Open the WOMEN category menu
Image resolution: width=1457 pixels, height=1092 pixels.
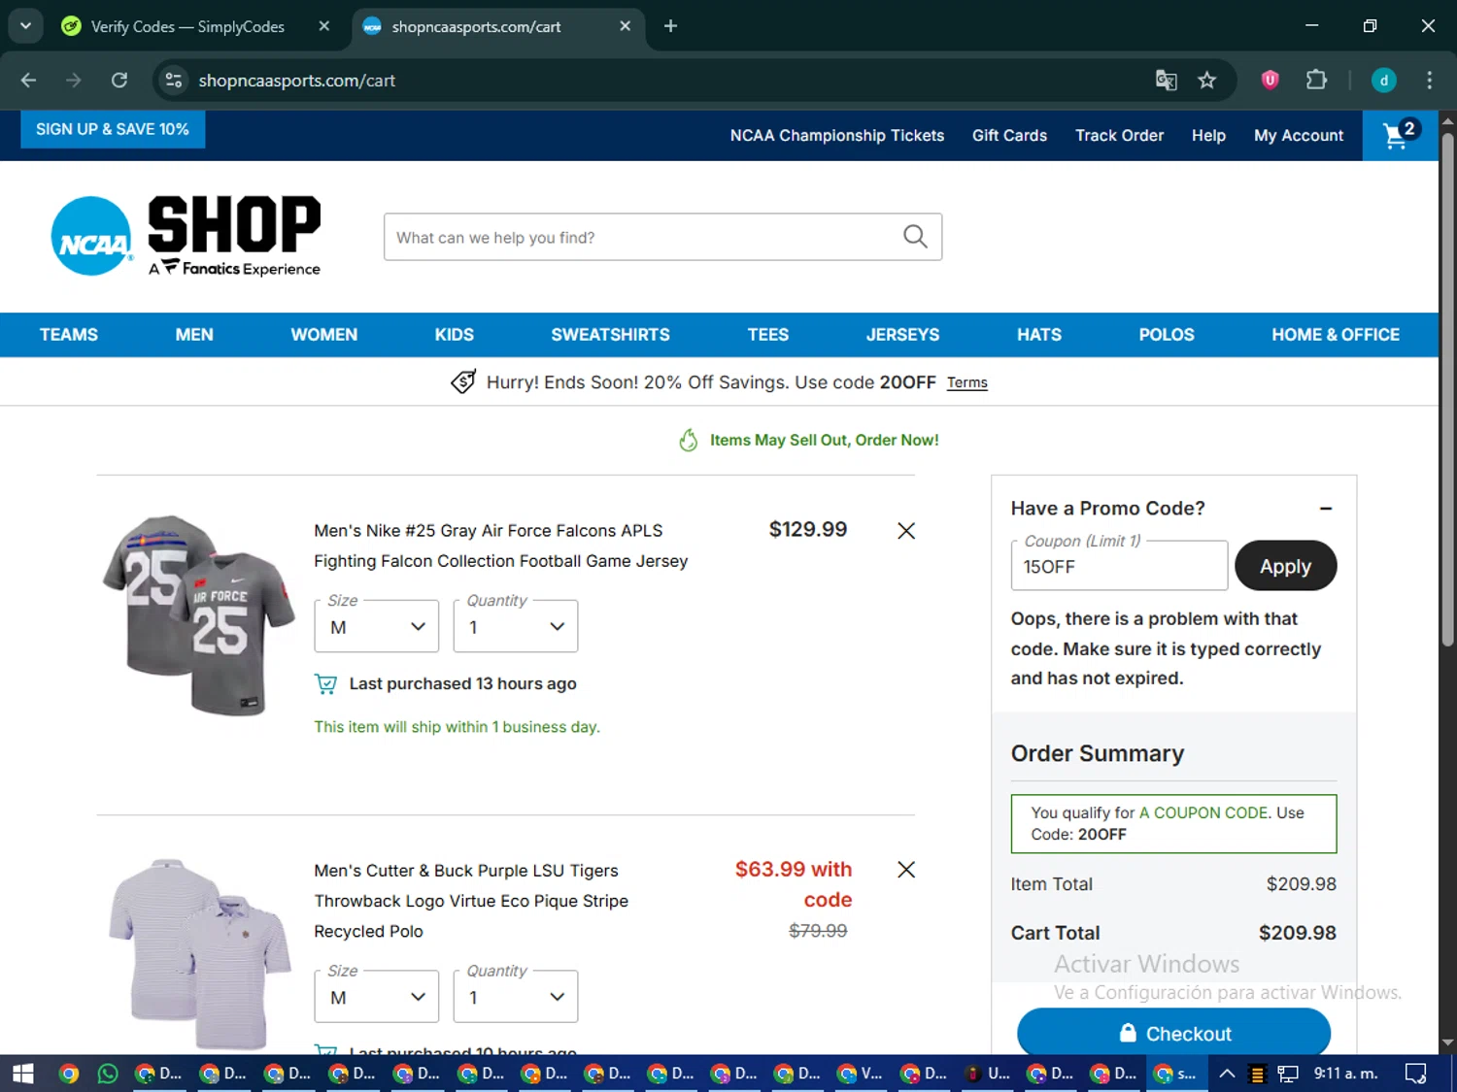pyautogui.click(x=324, y=335)
